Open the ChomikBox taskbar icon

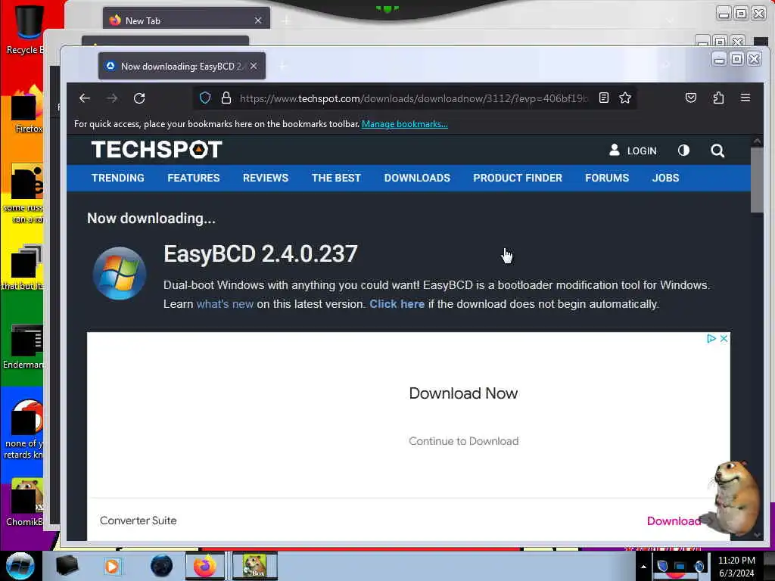coord(255,566)
